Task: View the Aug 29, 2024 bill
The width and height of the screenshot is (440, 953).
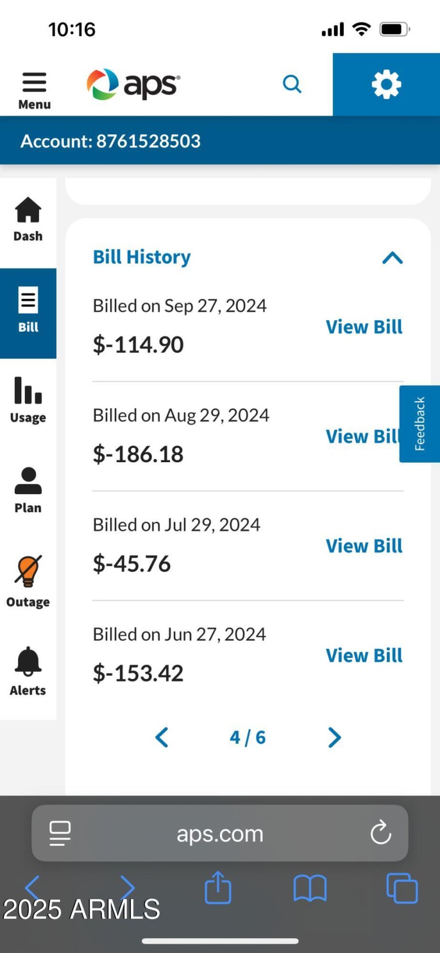Action: [x=360, y=436]
